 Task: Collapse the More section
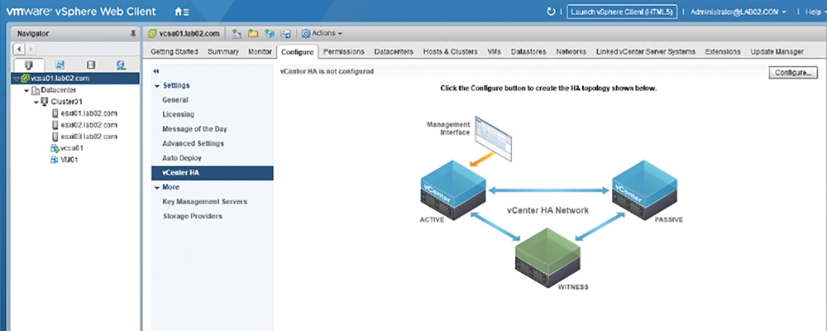[x=156, y=187]
